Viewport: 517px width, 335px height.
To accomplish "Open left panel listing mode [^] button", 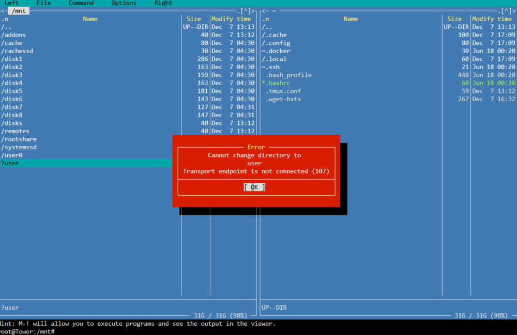I will (245, 11).
